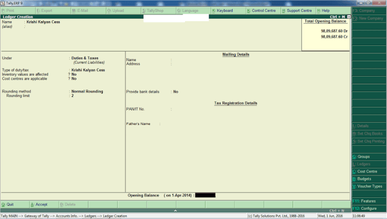387x219 pixels.
Task: Click the Quit button
Action: (x=15, y=204)
